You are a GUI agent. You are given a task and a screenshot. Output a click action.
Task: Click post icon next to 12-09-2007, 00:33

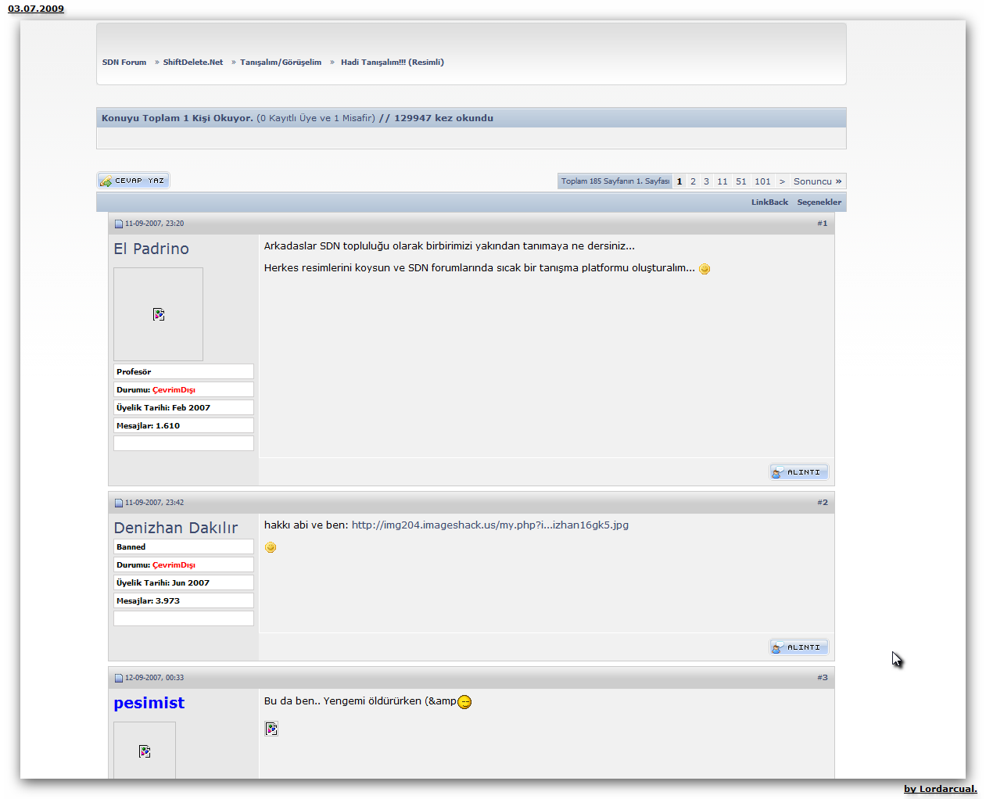point(119,678)
